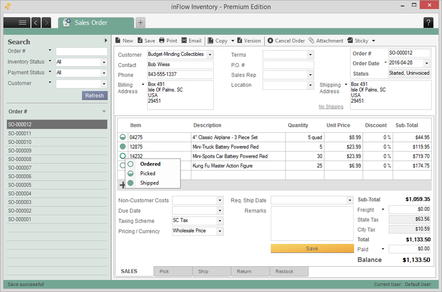Image resolution: width=442 pixels, height=292 pixels.
Task: Click Cancel Order in toolbar
Action: click(x=286, y=41)
